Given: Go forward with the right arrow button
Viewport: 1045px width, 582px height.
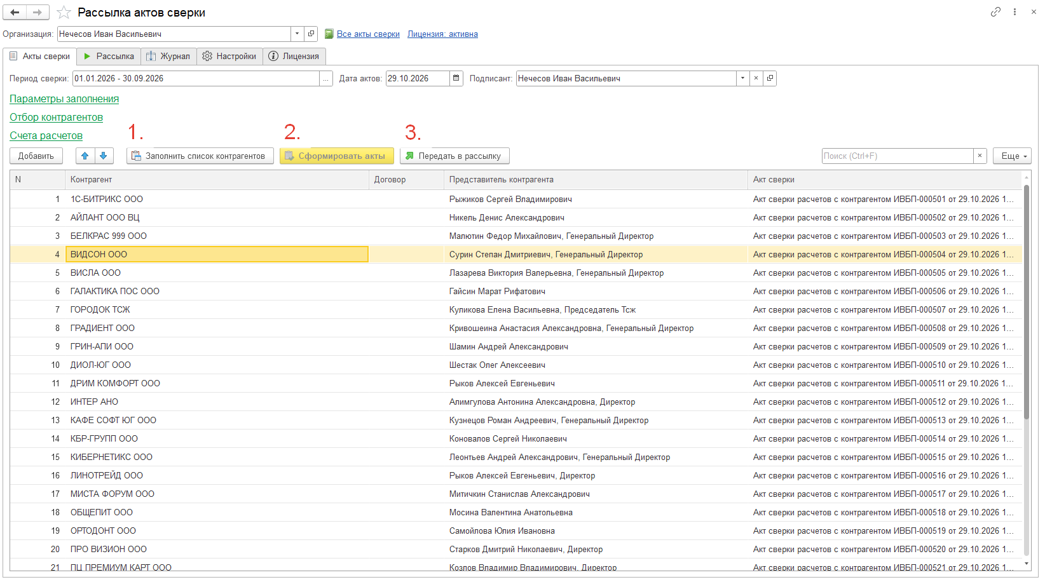Looking at the screenshot, I should click(38, 12).
